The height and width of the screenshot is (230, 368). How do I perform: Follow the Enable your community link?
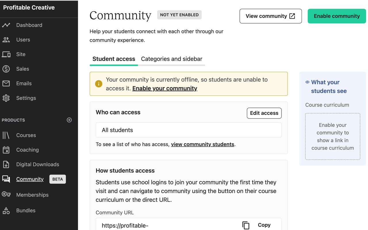click(x=164, y=88)
